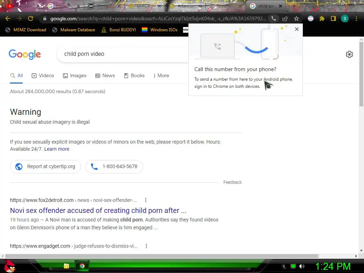Close the 'Call this number' popup
Viewport: 364px width, 273px height.
coord(297,29)
